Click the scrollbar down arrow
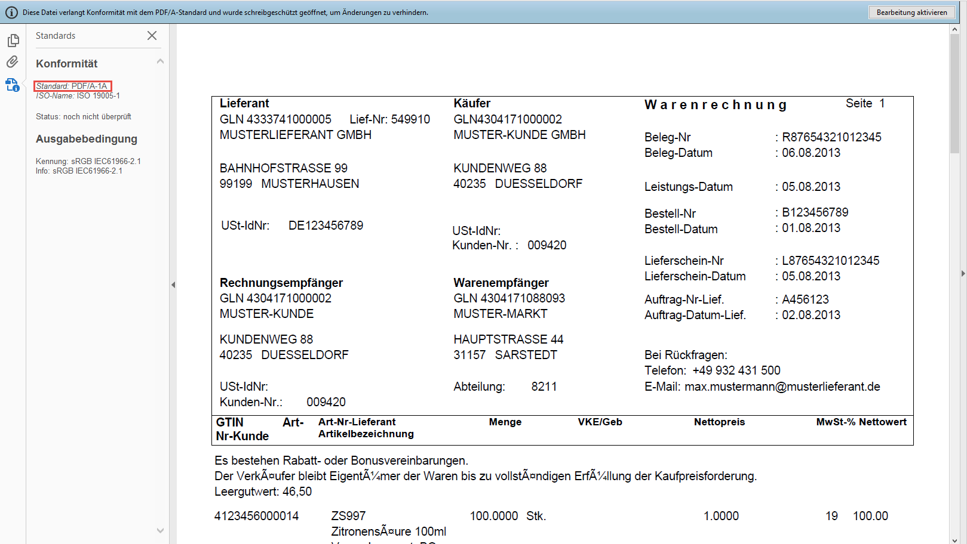Image resolution: width=967 pixels, height=544 pixels. [954, 539]
